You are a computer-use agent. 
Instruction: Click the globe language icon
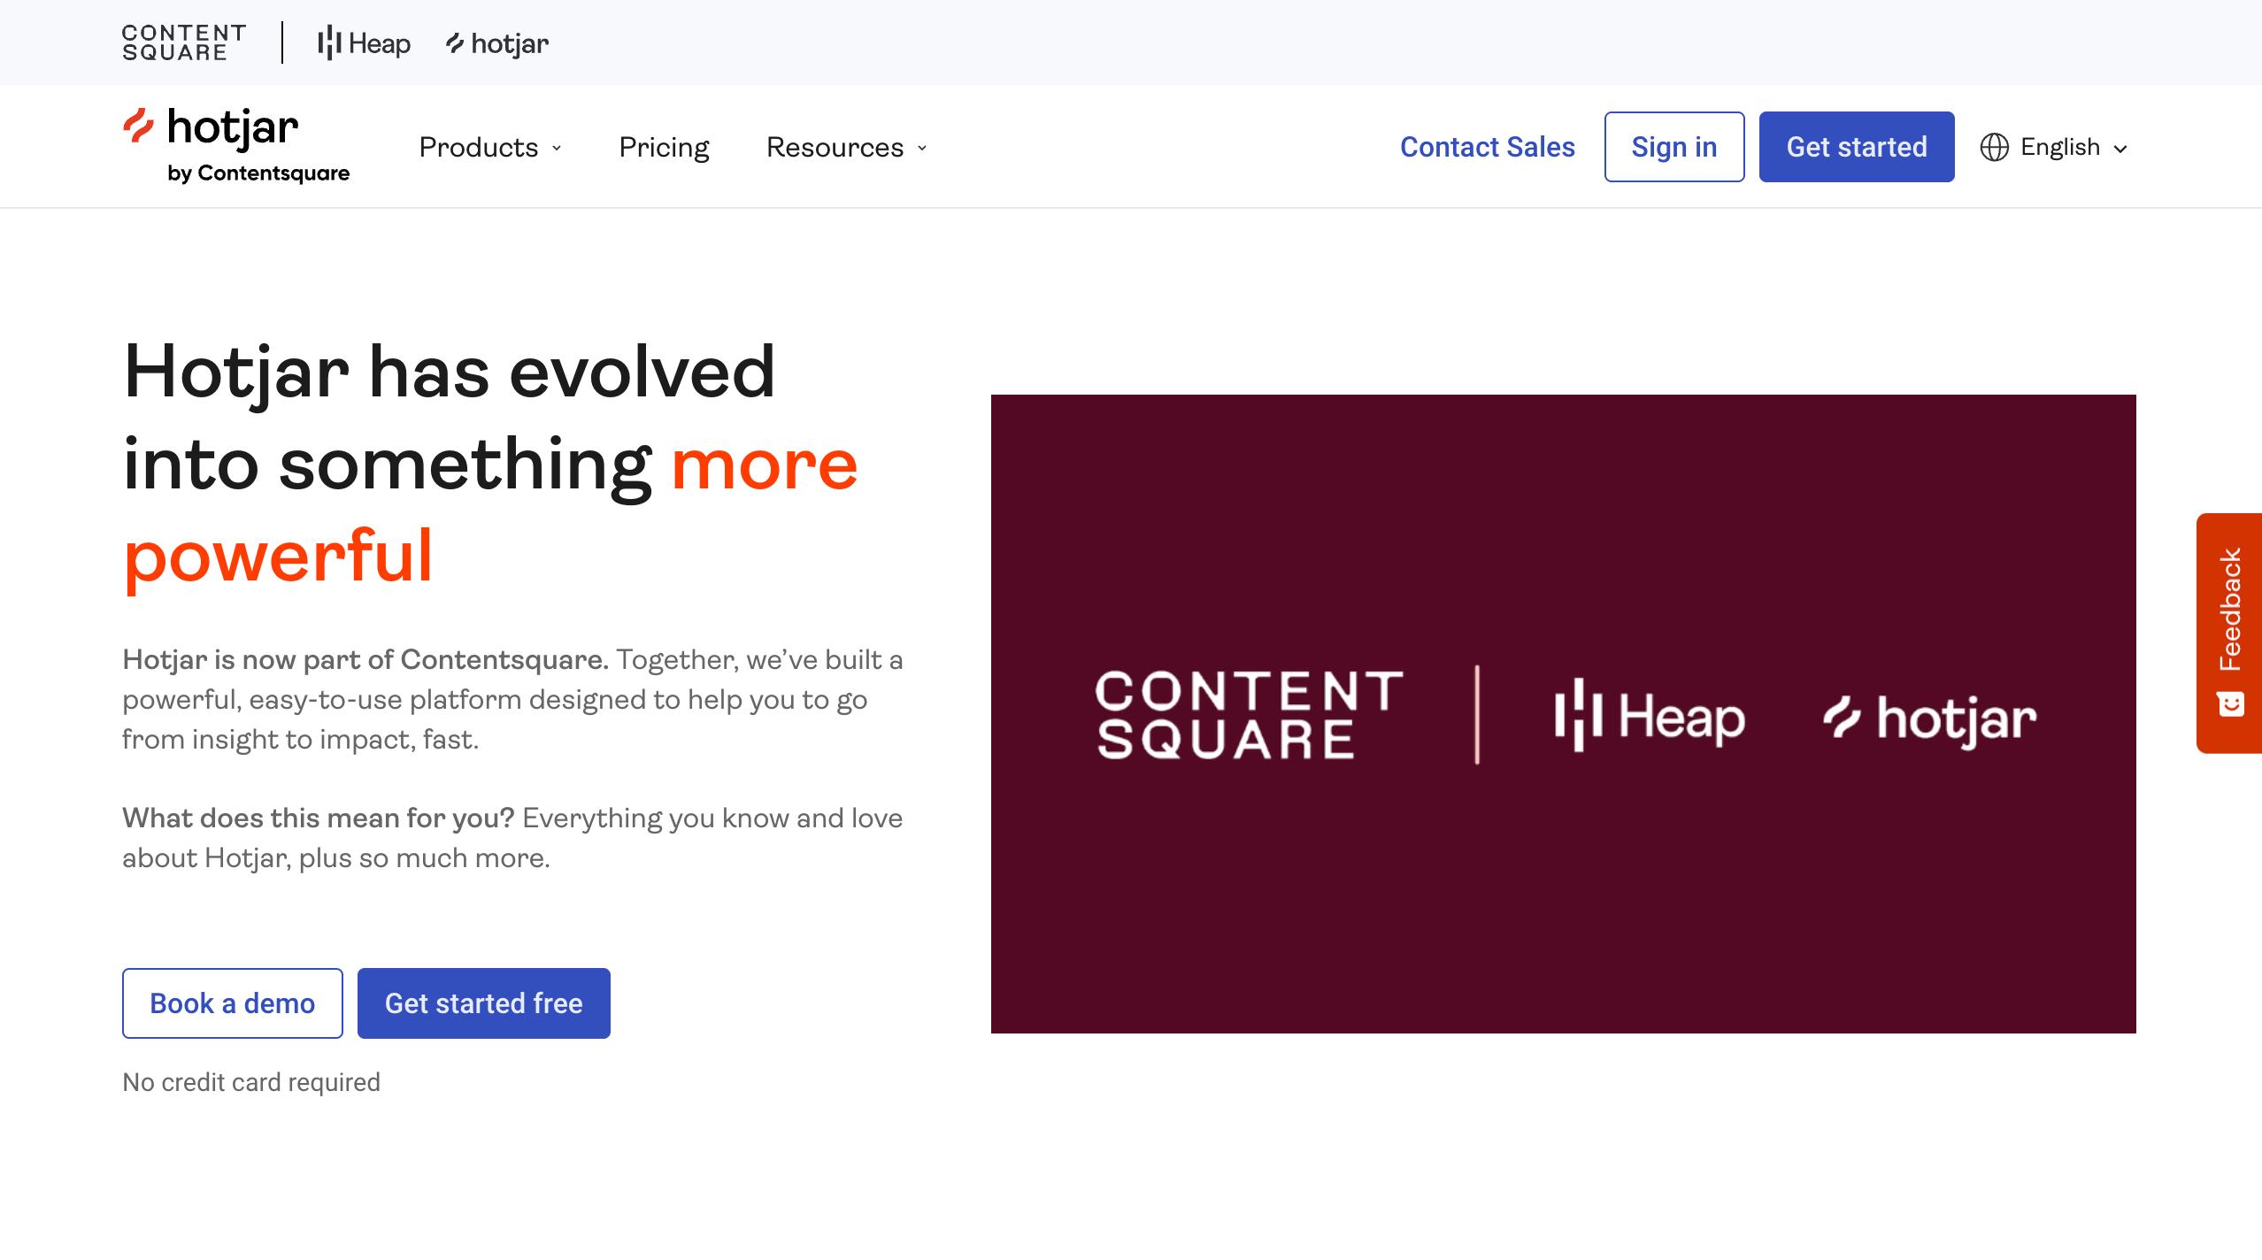point(1994,147)
